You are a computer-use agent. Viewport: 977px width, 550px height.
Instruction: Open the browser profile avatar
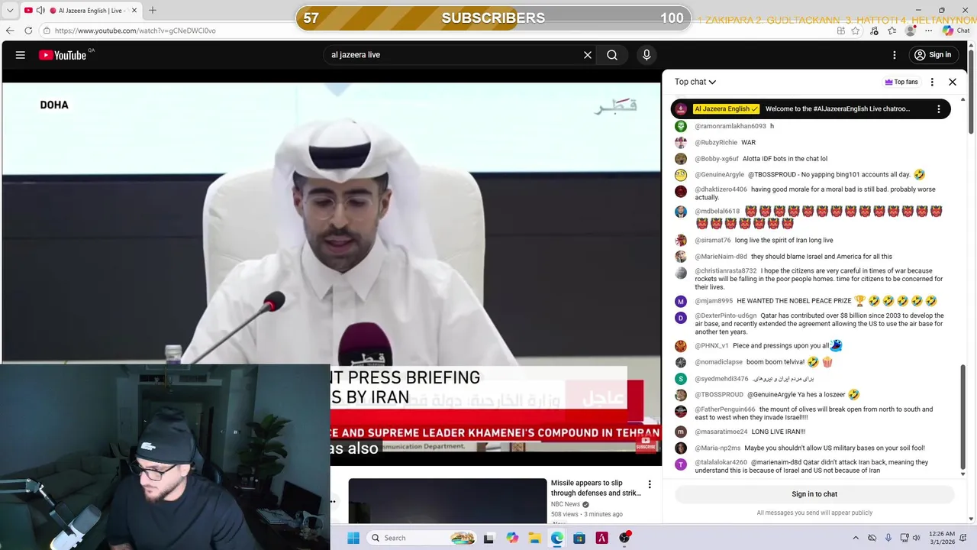pos(910,31)
